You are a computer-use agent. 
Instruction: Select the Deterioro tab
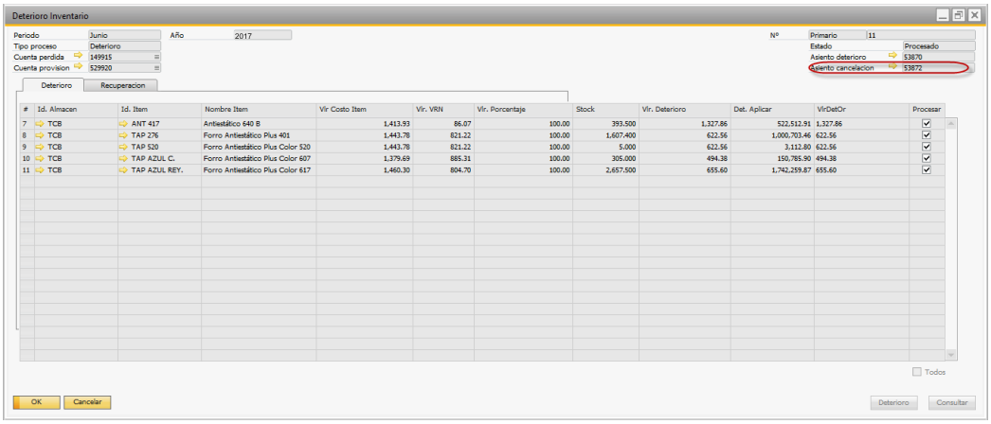click(x=56, y=85)
